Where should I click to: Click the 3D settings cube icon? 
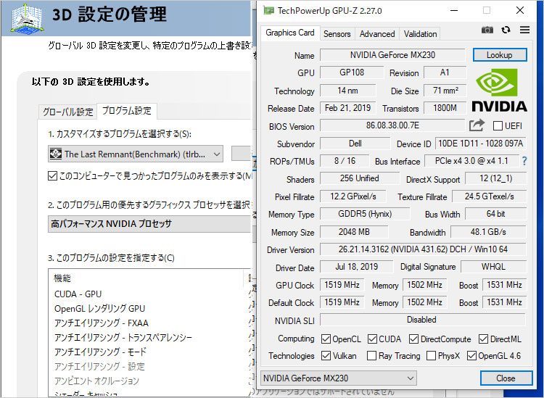click(27, 17)
